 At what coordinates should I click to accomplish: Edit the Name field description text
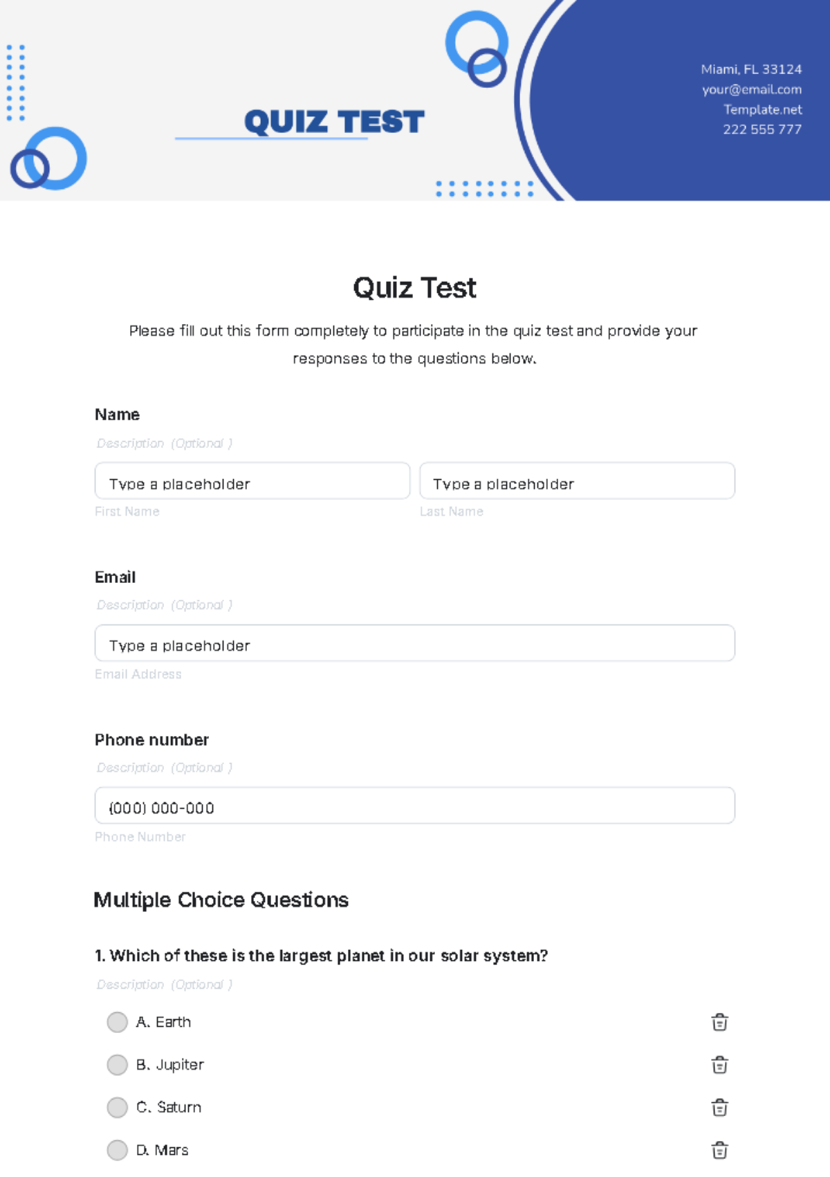click(x=165, y=443)
